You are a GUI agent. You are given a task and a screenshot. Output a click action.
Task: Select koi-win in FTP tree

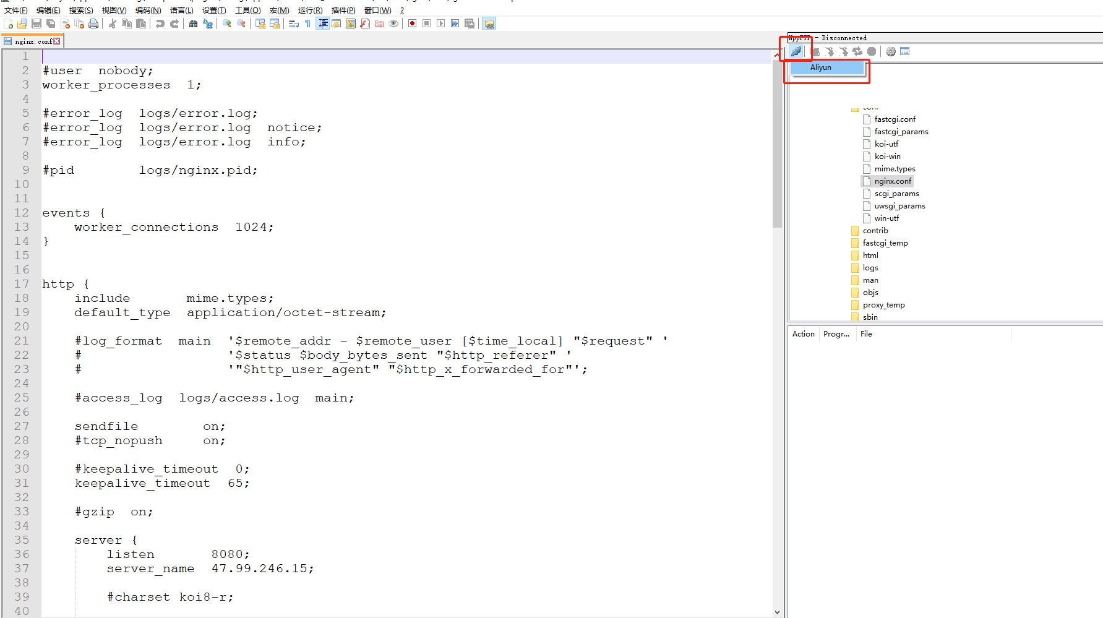[x=887, y=157]
